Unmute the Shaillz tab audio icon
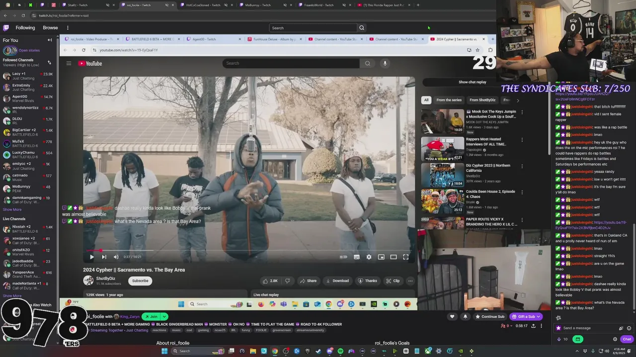The image size is (636, 357). pyautogui.click(x=108, y=5)
